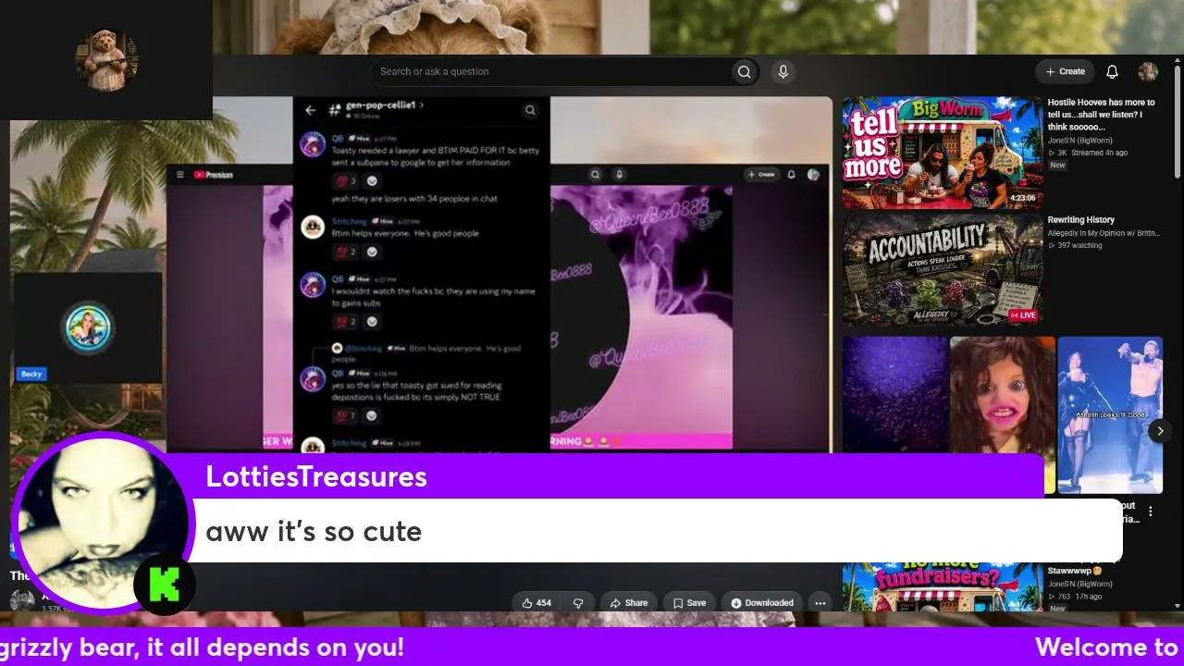
Task: Click the 'Welcome to' ticker text
Action: [1105, 647]
